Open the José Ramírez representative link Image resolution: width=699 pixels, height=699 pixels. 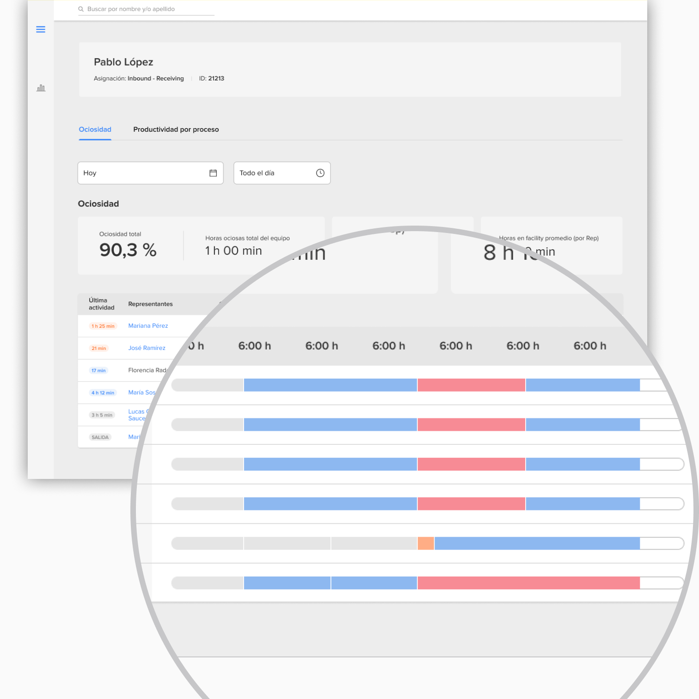tap(147, 348)
